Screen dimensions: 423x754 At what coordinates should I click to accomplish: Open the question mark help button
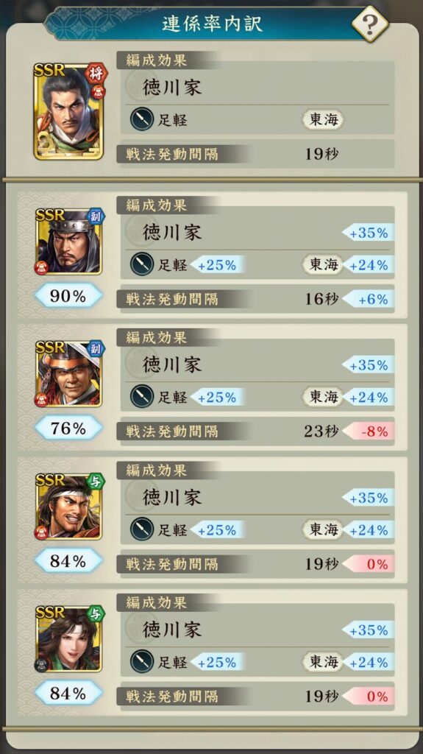[369, 23]
